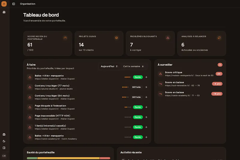
Task: Click the green segment of portfolio health bar
Action: coord(32,158)
